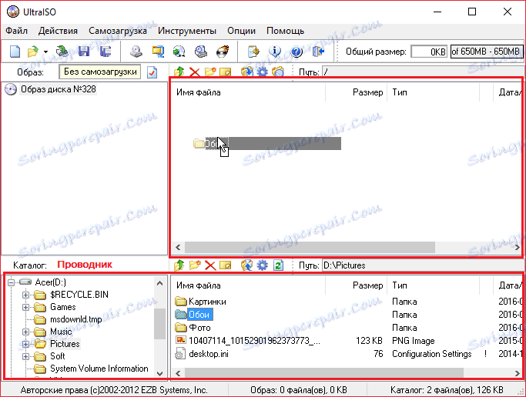Collapse the Acer(D:) drive tree node
The height and width of the screenshot is (397, 526).
pos(12,282)
